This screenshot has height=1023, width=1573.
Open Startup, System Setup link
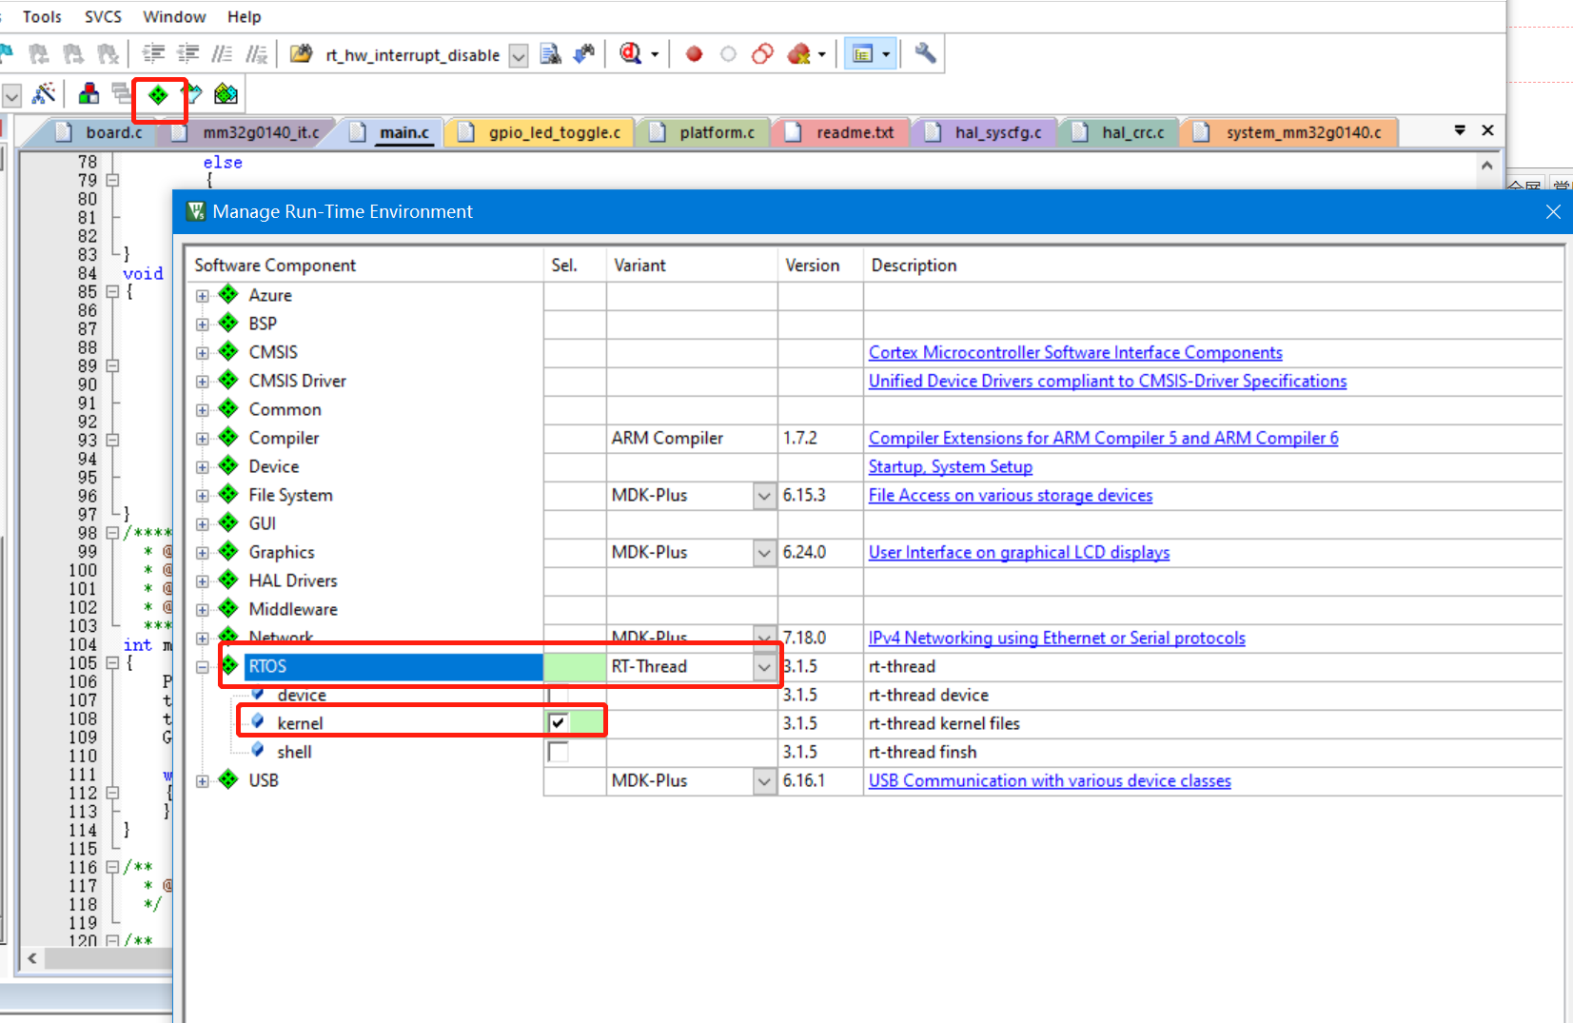950,466
